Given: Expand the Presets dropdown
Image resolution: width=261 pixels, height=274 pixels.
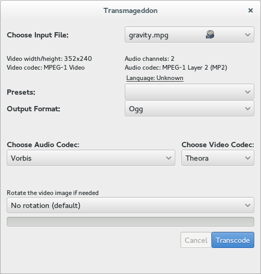Looking at the screenshot, I should [189, 92].
